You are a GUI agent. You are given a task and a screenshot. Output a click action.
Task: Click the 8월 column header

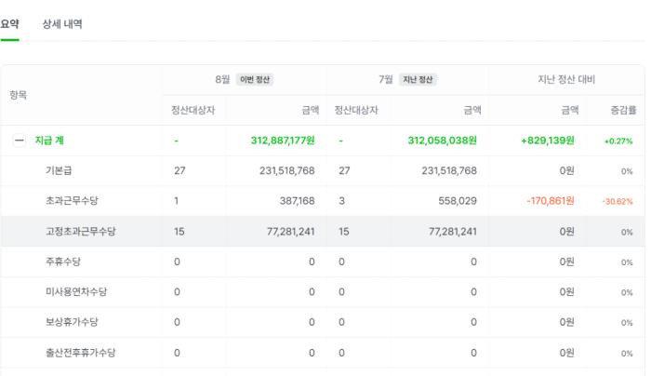click(x=222, y=79)
